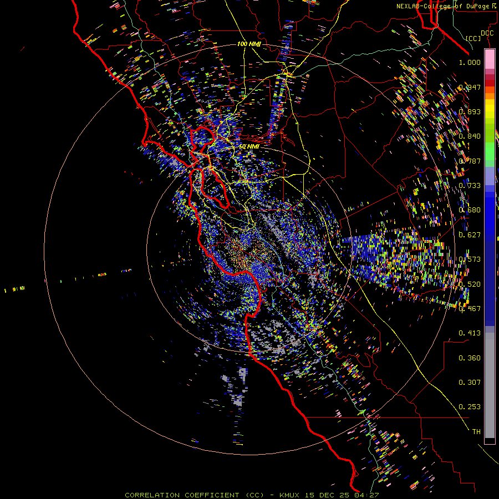Viewport: 499px width, 499px height.
Task: Click the 0.413 value on the CC scale
Action: [470, 333]
